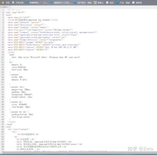Image resolution: width=157 pixels, height=155 pixels.
Task: Open the 哔哩哔哩 bookmark
Action: click(37, 3)
